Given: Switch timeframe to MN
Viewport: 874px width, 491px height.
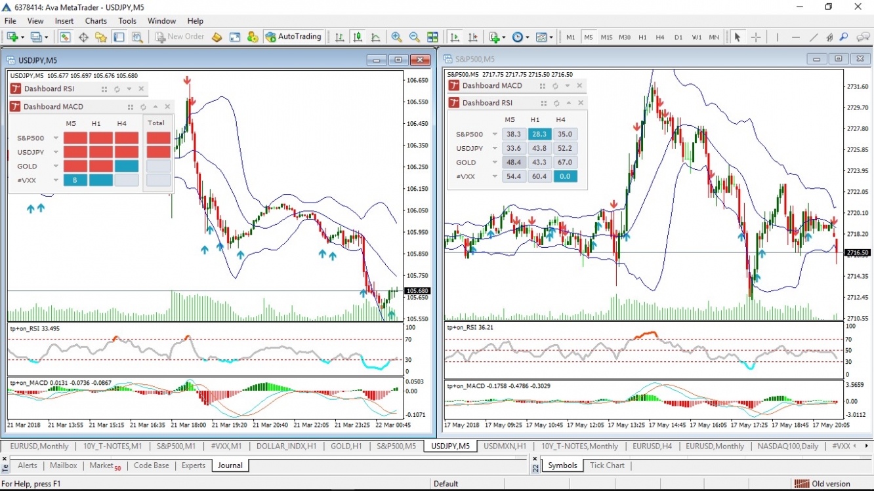Looking at the screenshot, I should [x=714, y=37].
